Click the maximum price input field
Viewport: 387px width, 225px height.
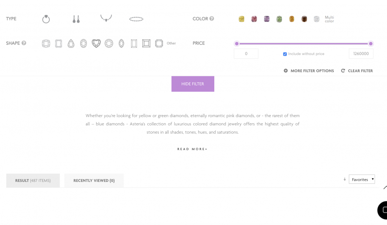[x=361, y=54]
